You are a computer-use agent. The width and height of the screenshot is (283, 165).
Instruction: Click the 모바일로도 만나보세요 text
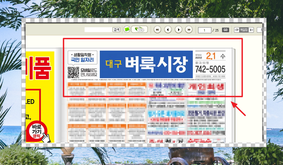tap(89, 72)
